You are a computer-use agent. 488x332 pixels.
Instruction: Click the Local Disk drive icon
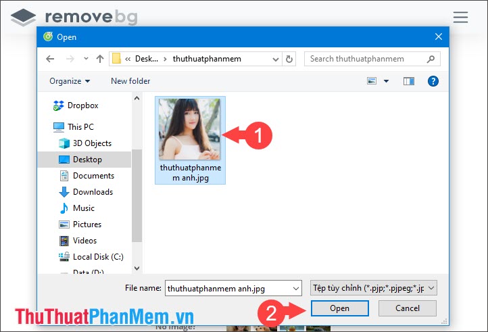(64, 257)
